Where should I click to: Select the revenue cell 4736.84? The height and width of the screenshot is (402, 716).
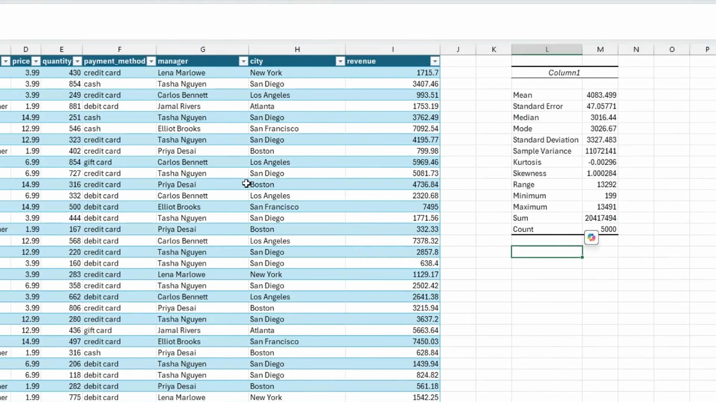(393, 184)
